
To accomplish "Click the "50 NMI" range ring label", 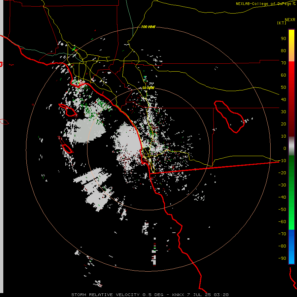I will point(148,88).
